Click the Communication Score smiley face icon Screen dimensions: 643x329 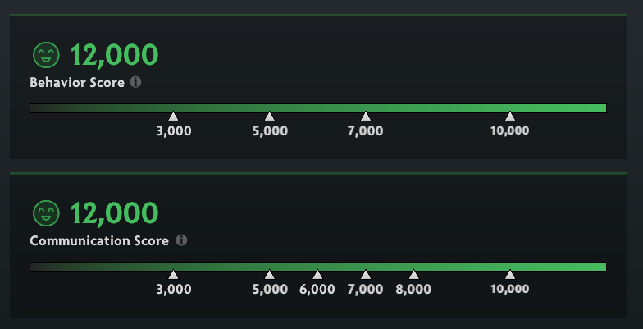pos(47,214)
